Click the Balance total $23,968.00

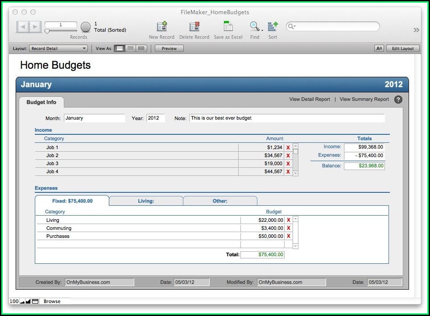(364, 166)
